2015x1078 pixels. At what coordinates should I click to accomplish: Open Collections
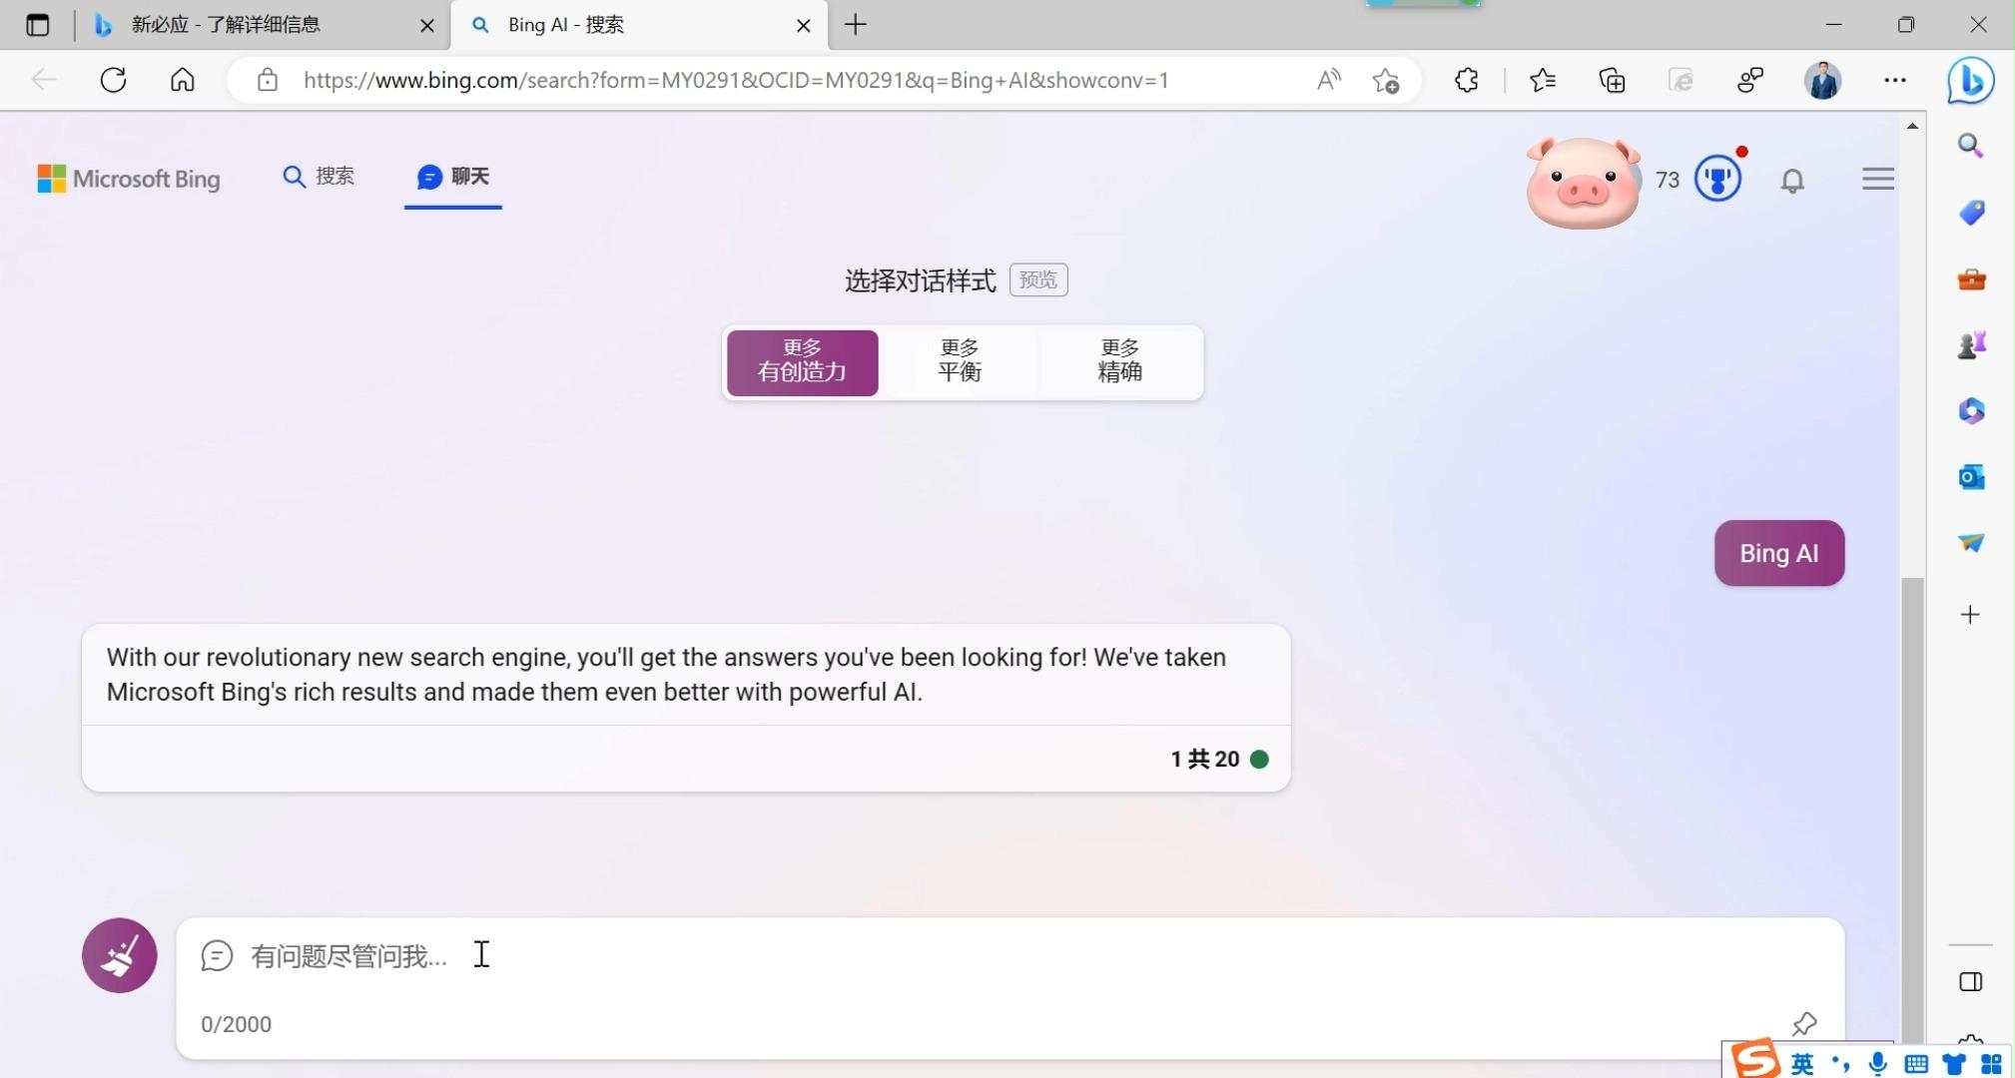point(1612,80)
